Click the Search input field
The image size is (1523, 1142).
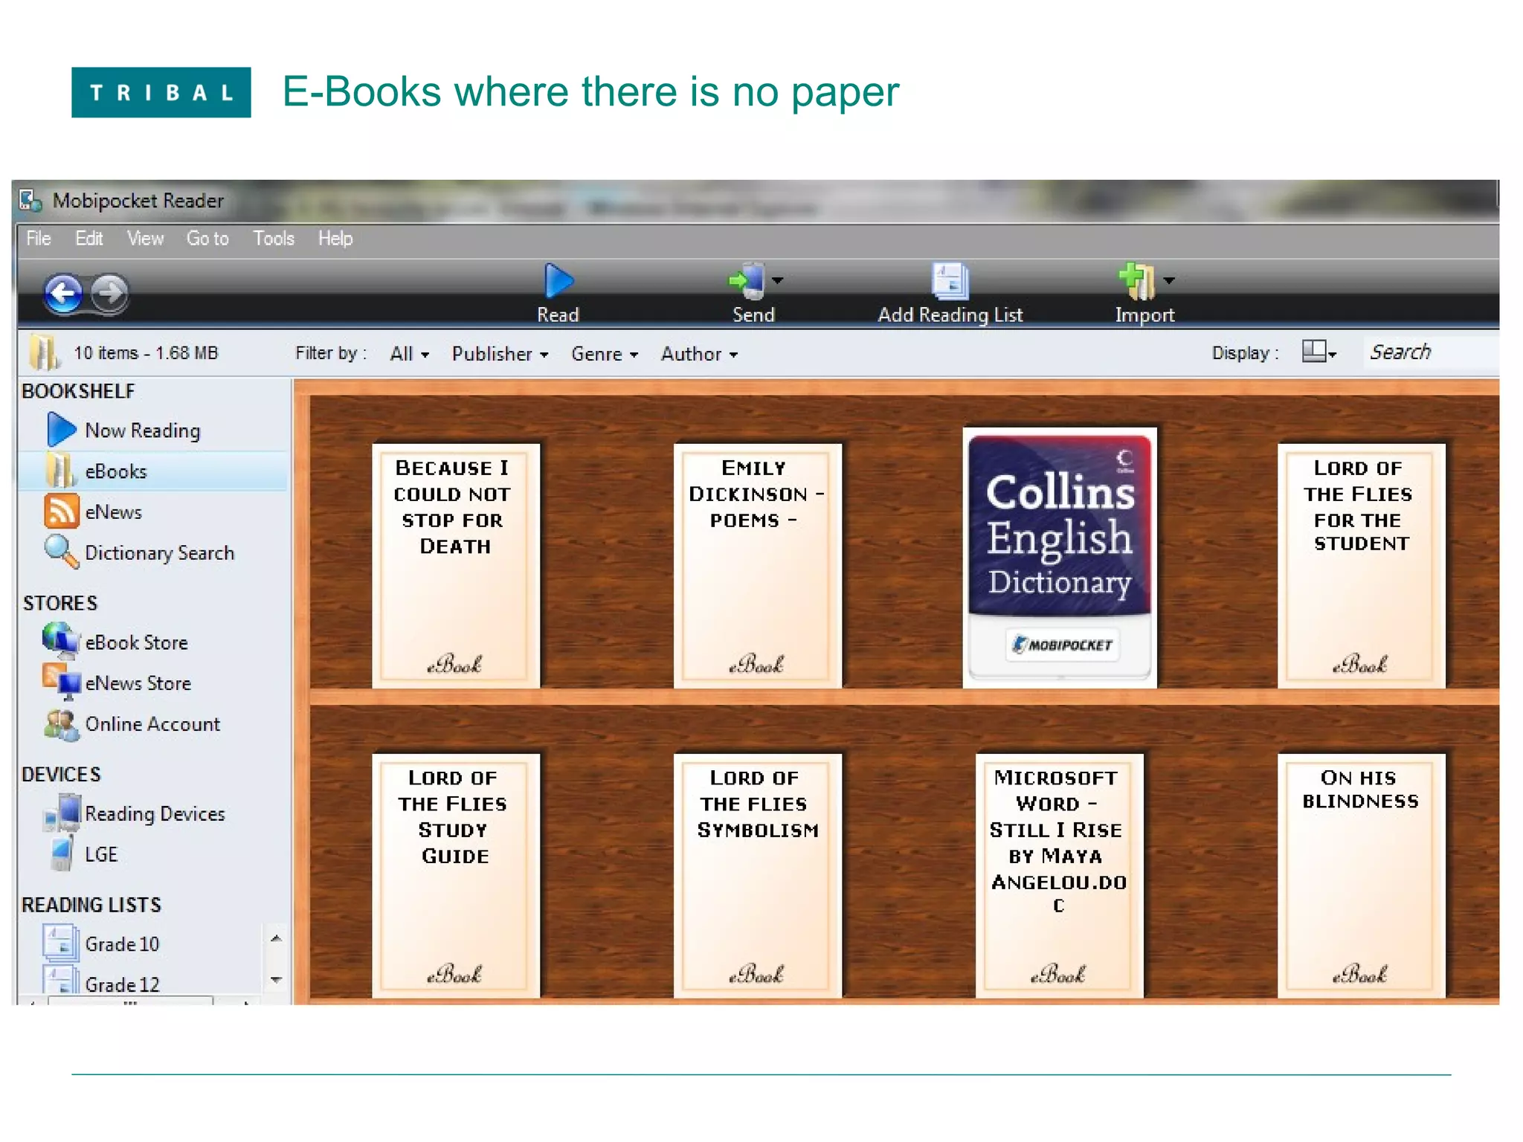click(1432, 352)
